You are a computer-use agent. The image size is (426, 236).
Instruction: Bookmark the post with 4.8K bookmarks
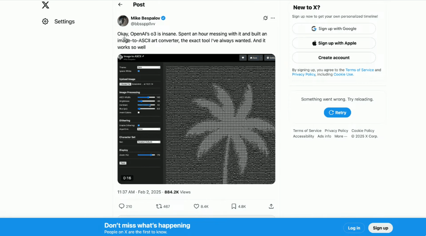click(x=234, y=206)
